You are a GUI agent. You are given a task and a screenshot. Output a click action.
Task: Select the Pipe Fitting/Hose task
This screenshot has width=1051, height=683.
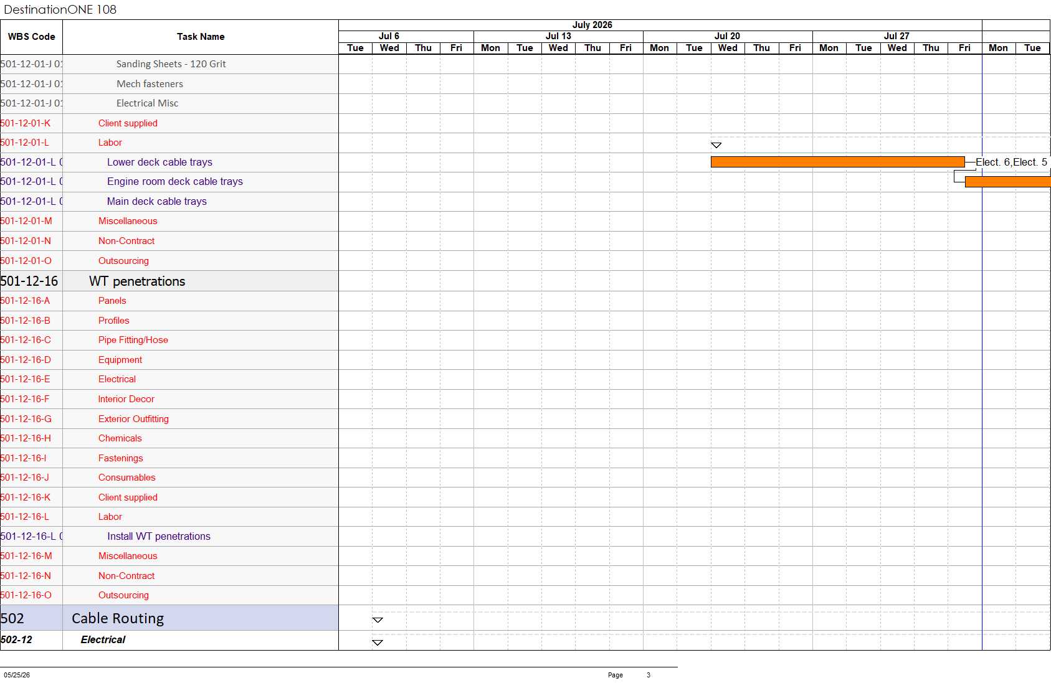[133, 340]
